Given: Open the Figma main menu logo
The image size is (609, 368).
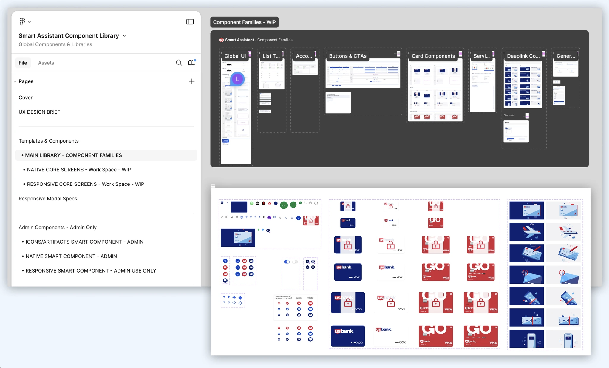Looking at the screenshot, I should 22,21.
